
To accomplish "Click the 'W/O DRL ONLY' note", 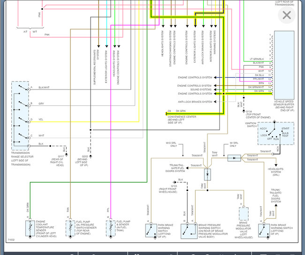I will pyautogui.click(x=171, y=144).
